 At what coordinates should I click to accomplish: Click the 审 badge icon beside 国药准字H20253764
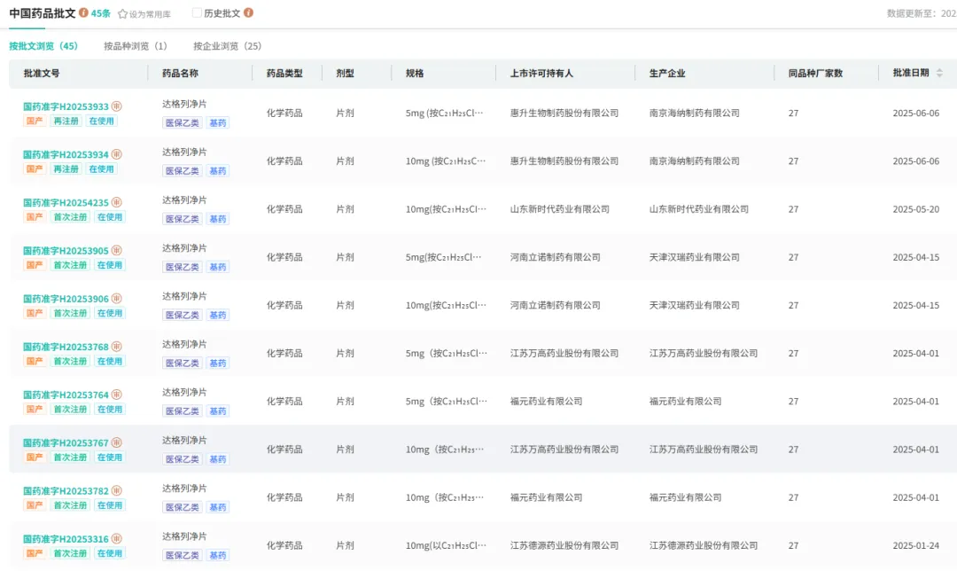tap(117, 395)
